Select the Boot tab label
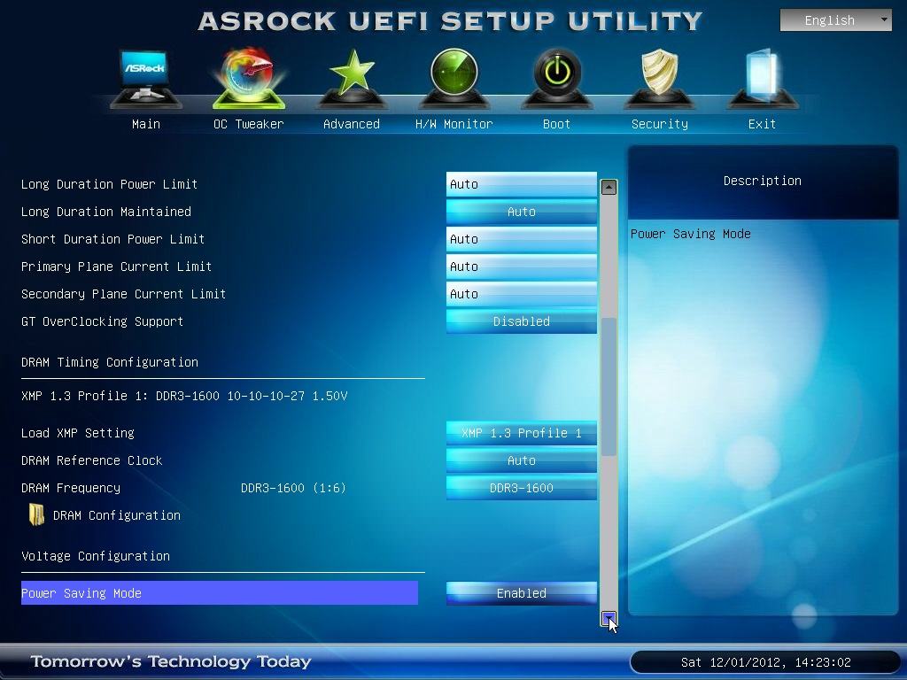Image resolution: width=907 pixels, height=680 pixels. 556,124
